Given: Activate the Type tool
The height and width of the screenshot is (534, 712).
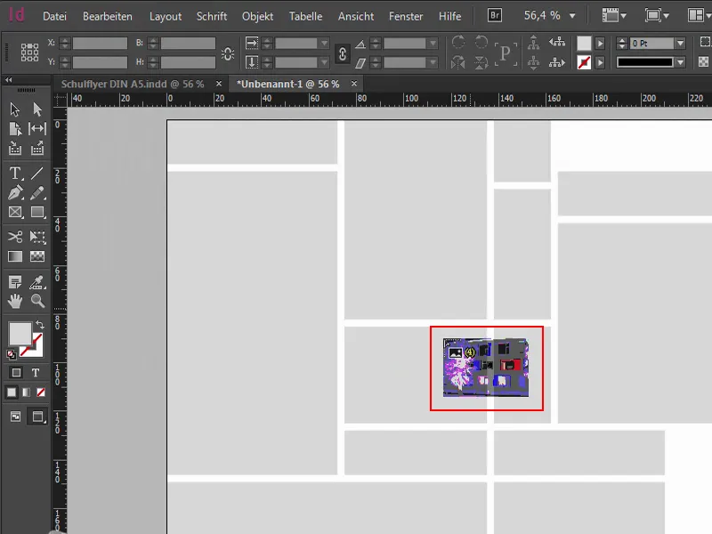Looking at the screenshot, I should (x=15, y=174).
